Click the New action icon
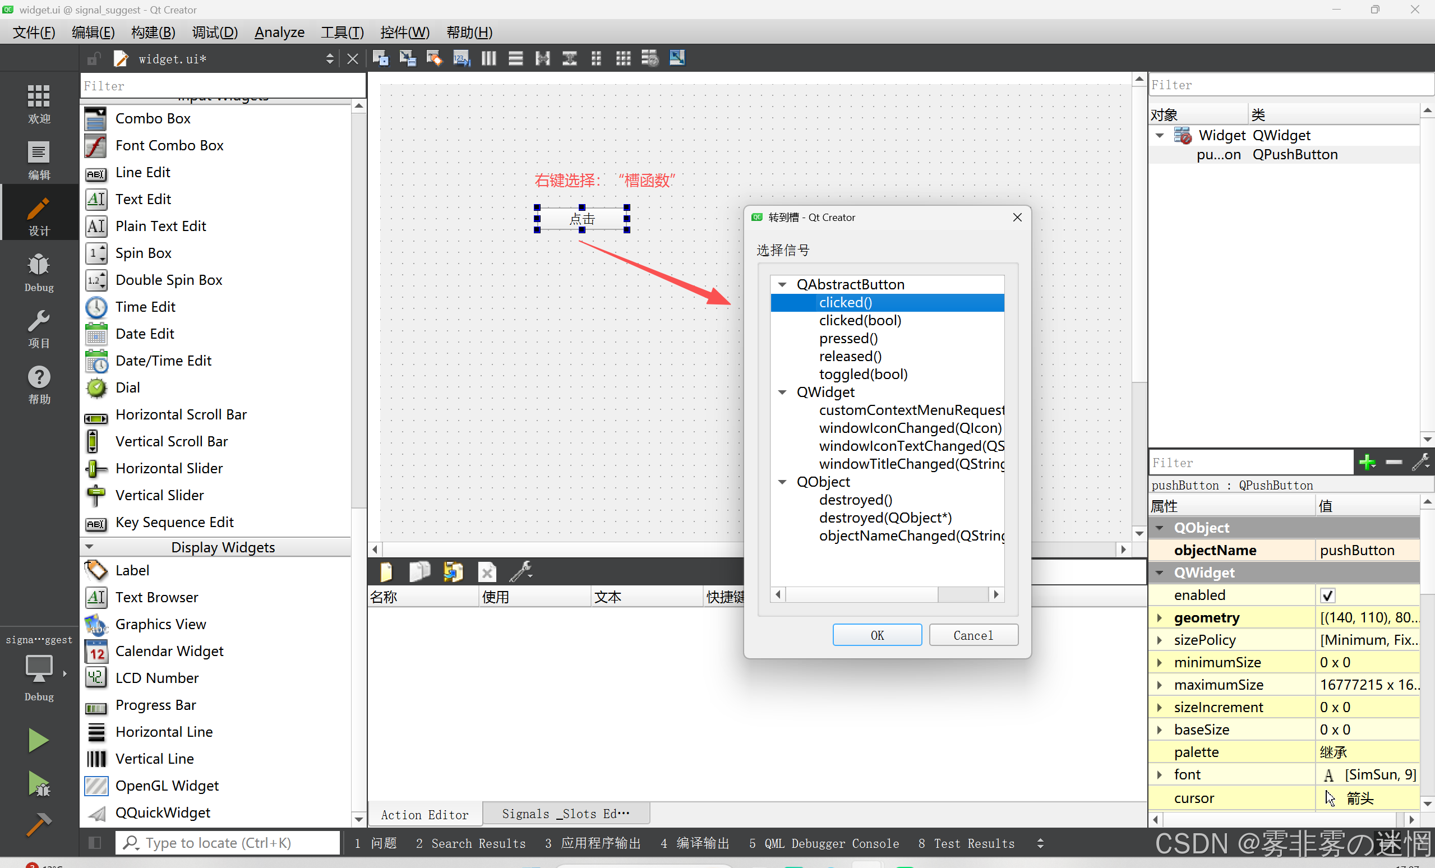 tap(386, 572)
